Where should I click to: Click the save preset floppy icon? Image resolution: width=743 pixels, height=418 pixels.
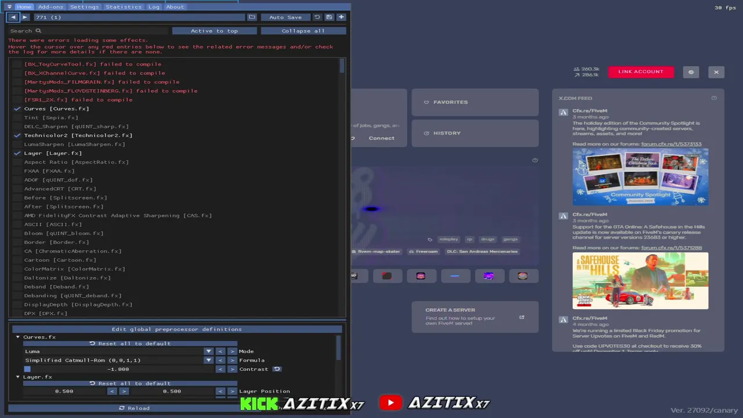pyautogui.click(x=329, y=17)
